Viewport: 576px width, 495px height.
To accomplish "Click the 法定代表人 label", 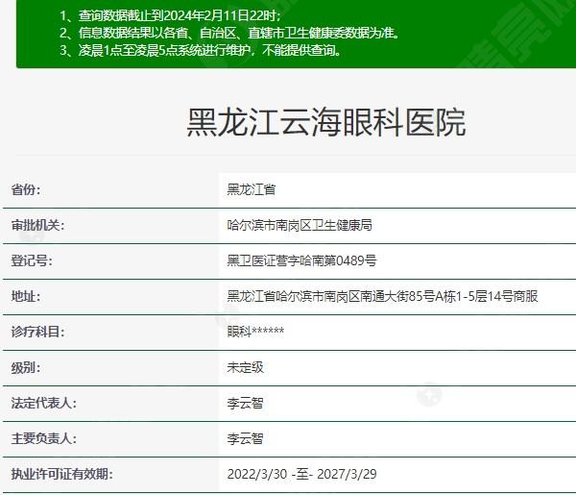I will pos(44,403).
